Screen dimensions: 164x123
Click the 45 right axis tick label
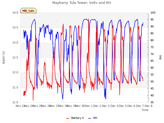click(x=152, y=89)
